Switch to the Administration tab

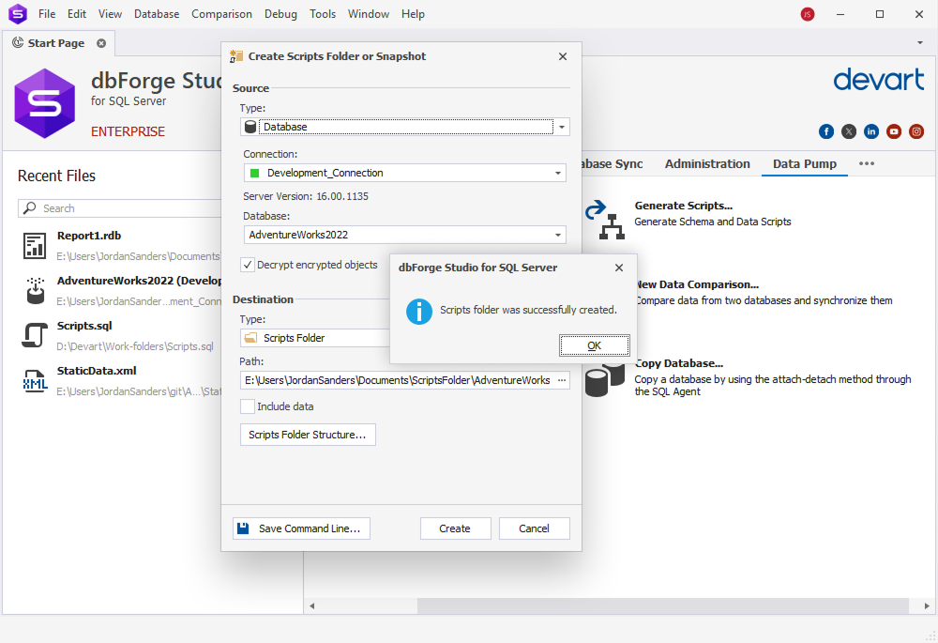707,163
